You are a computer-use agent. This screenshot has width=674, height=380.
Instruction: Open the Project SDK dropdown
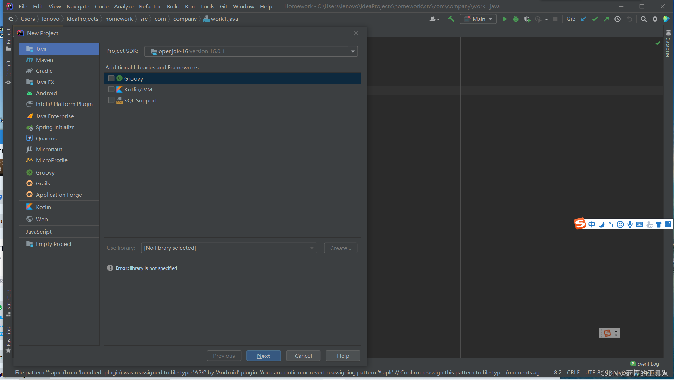[x=251, y=51]
